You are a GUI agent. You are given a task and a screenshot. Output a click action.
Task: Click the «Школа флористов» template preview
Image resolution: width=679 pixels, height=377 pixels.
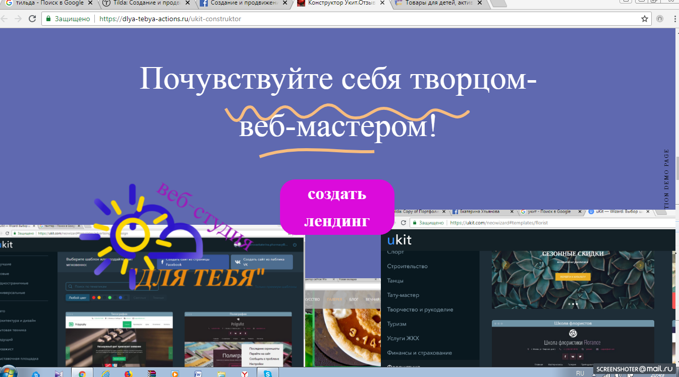[x=573, y=344]
